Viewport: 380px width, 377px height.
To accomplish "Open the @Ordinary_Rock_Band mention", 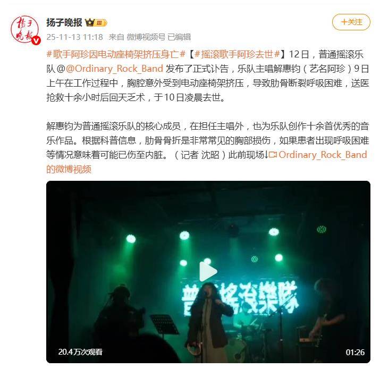I will (x=114, y=69).
